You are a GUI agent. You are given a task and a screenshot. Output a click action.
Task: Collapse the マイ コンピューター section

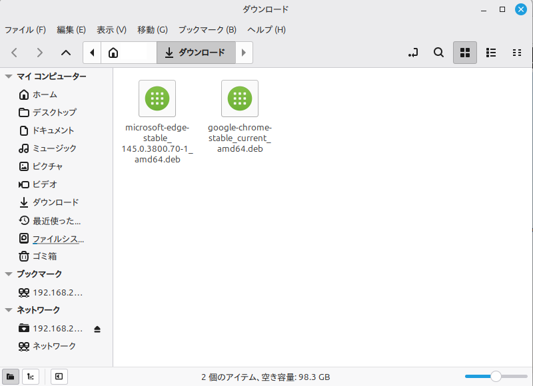click(x=9, y=77)
